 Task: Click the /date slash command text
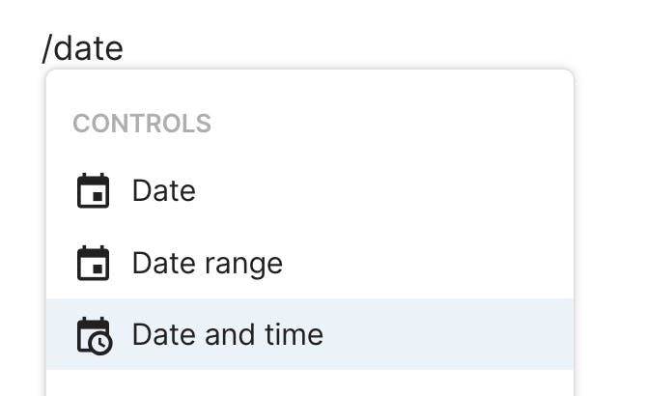[83, 47]
